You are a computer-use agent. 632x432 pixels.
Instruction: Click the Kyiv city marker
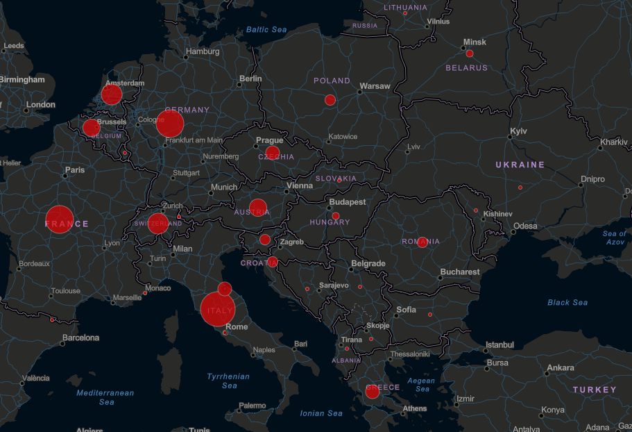point(510,137)
